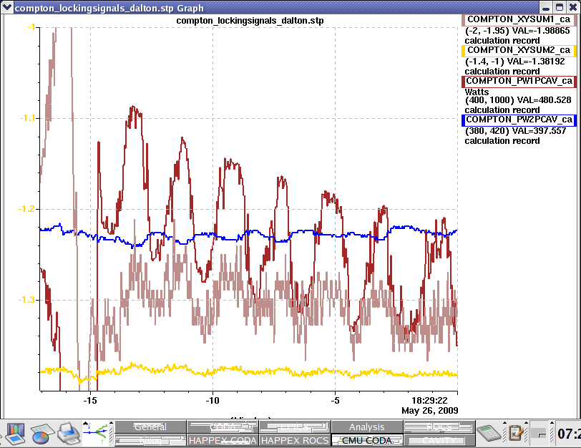The image size is (581, 448).
Task: Click the May 26, 2009 date label
Action: point(430,411)
